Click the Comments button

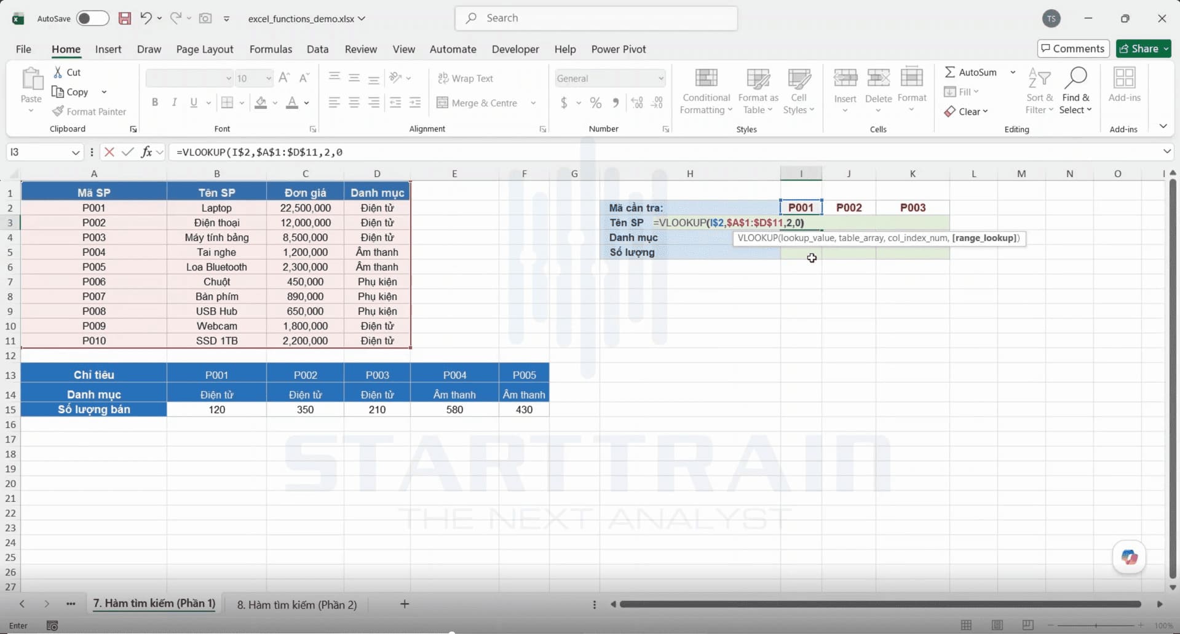[1073, 49]
